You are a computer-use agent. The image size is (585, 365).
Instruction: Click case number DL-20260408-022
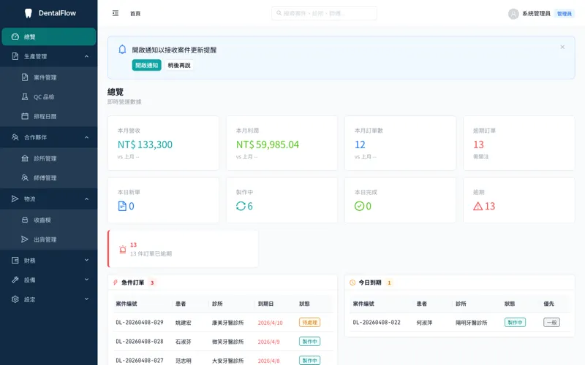[377, 323]
